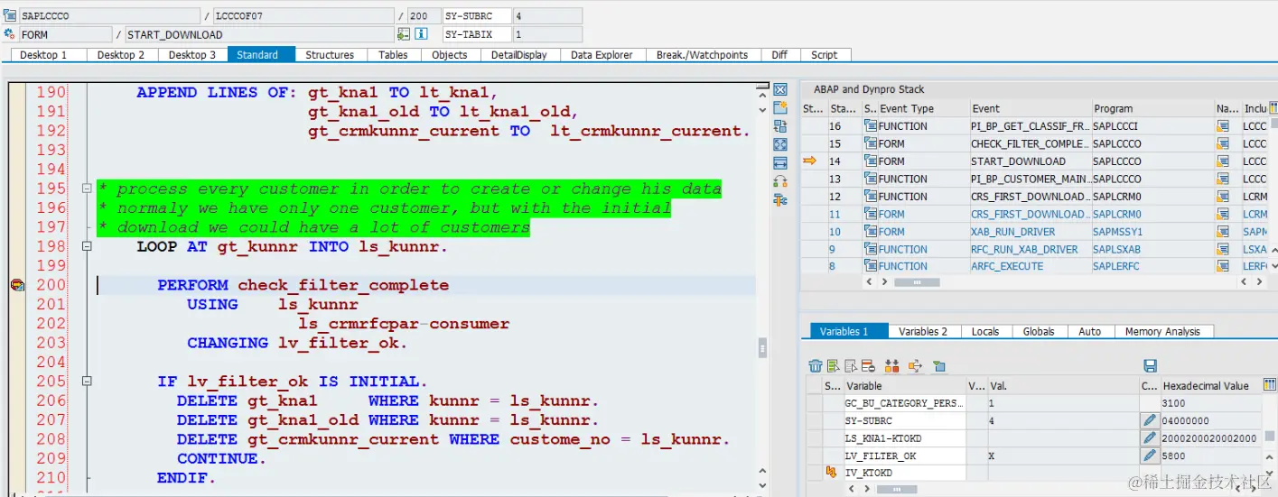Switch to Globals tab
This screenshot has width=1278, height=497.
(x=1039, y=331)
